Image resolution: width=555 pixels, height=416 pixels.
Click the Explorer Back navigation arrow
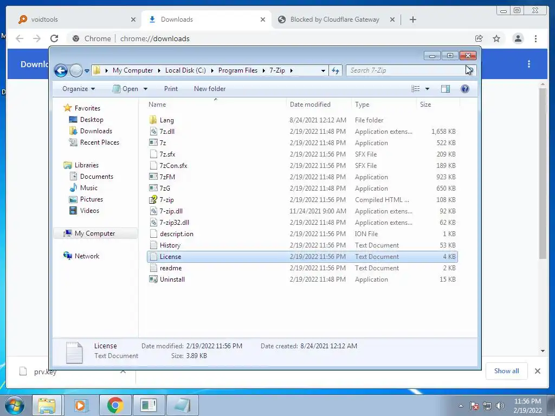click(x=61, y=70)
